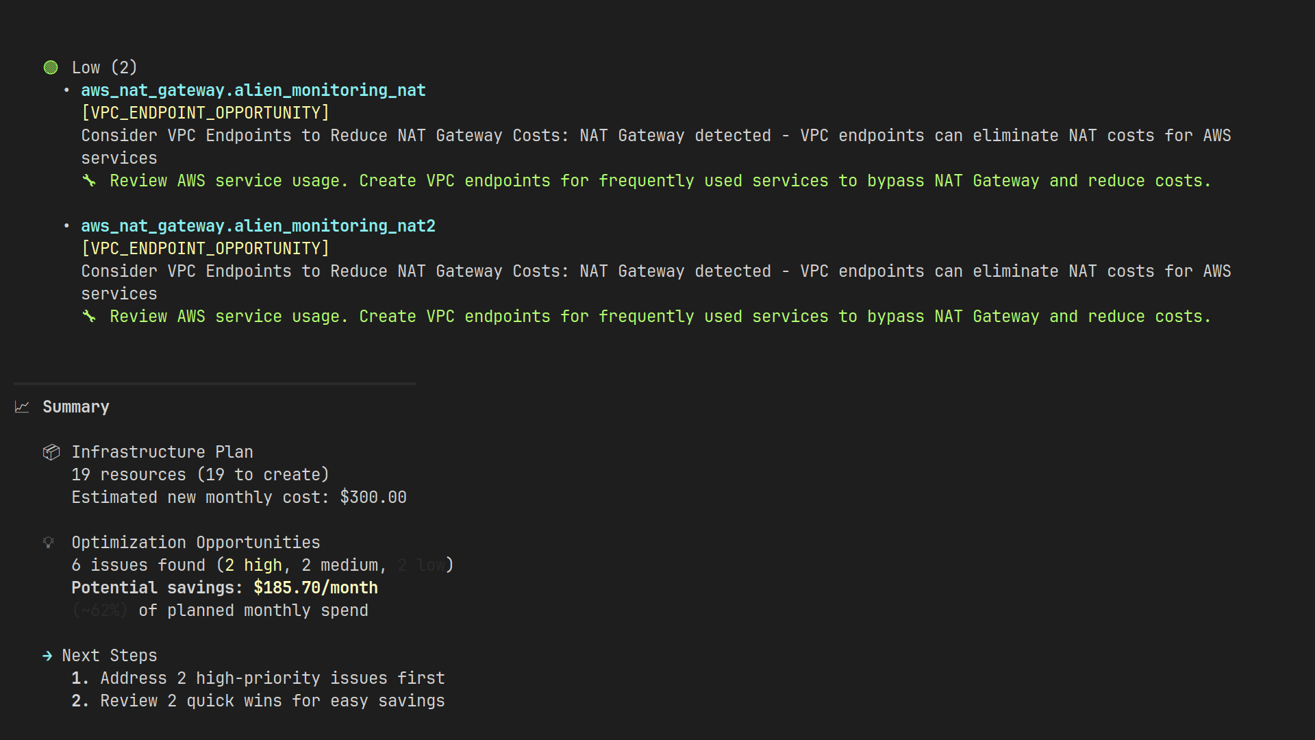This screenshot has width=1315, height=740.
Task: Select the Next Steps heading
Action: click(108, 656)
